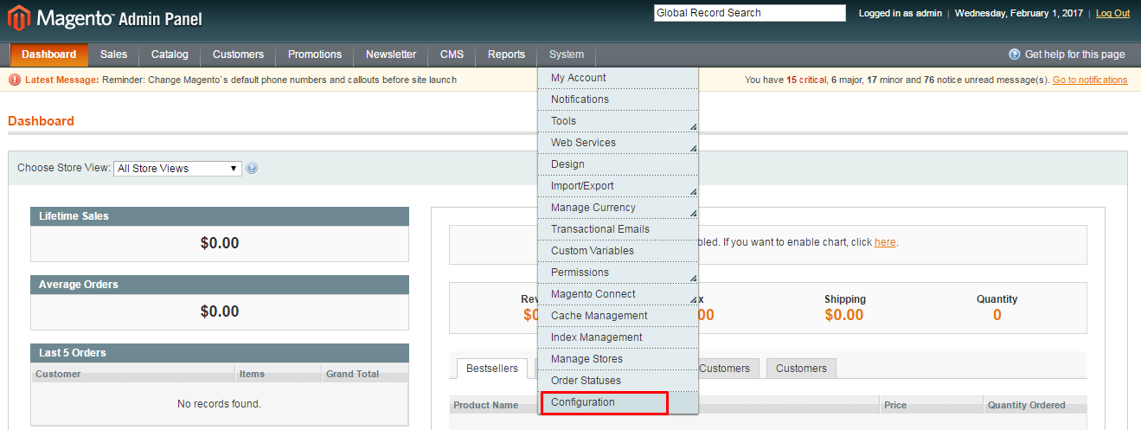The height and width of the screenshot is (430, 1141).
Task: Click the Shipping $0.00 amount
Action: (844, 315)
